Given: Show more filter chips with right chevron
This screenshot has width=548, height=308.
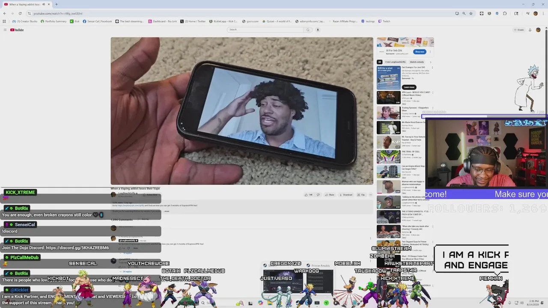Looking at the screenshot, I should [431, 62].
